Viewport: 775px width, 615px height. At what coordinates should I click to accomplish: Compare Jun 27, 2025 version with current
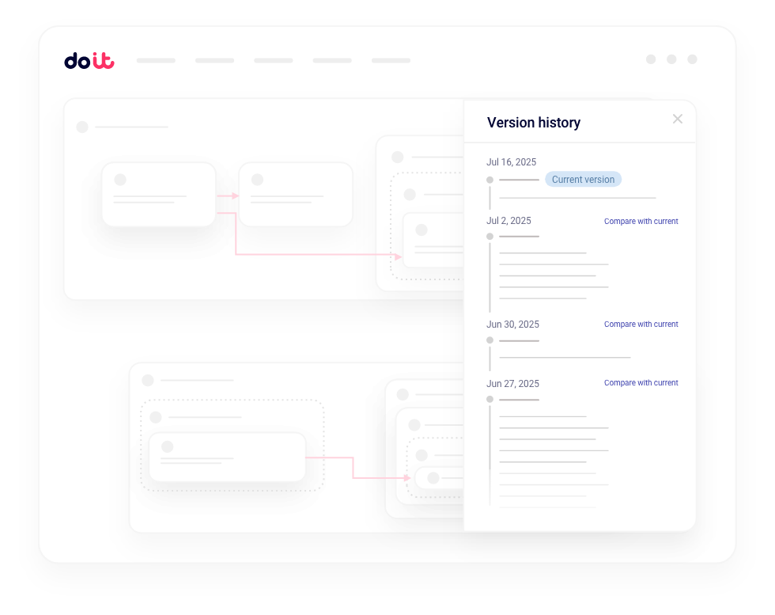point(641,383)
